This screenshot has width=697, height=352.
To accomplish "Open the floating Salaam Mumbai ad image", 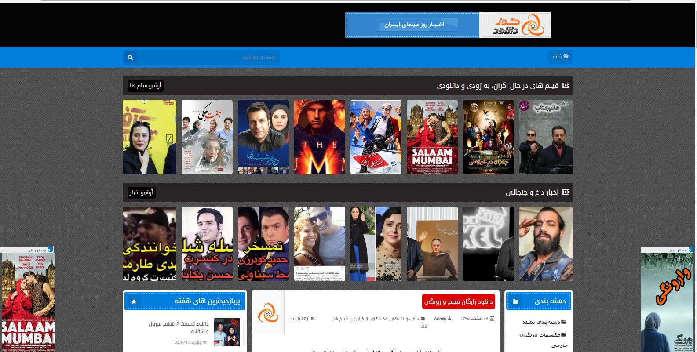I will point(28,302).
